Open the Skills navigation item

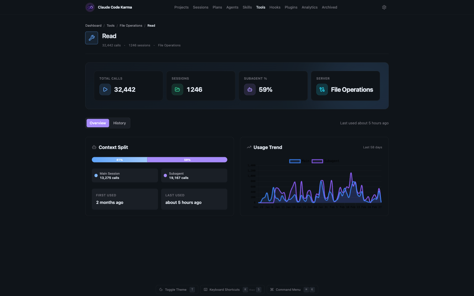247,7
